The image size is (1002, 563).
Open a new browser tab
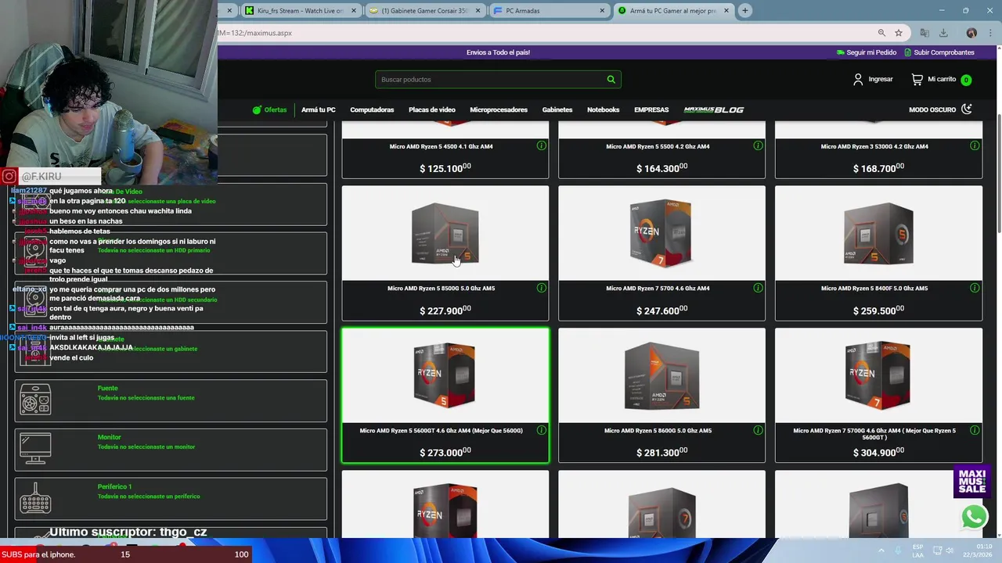click(744, 11)
